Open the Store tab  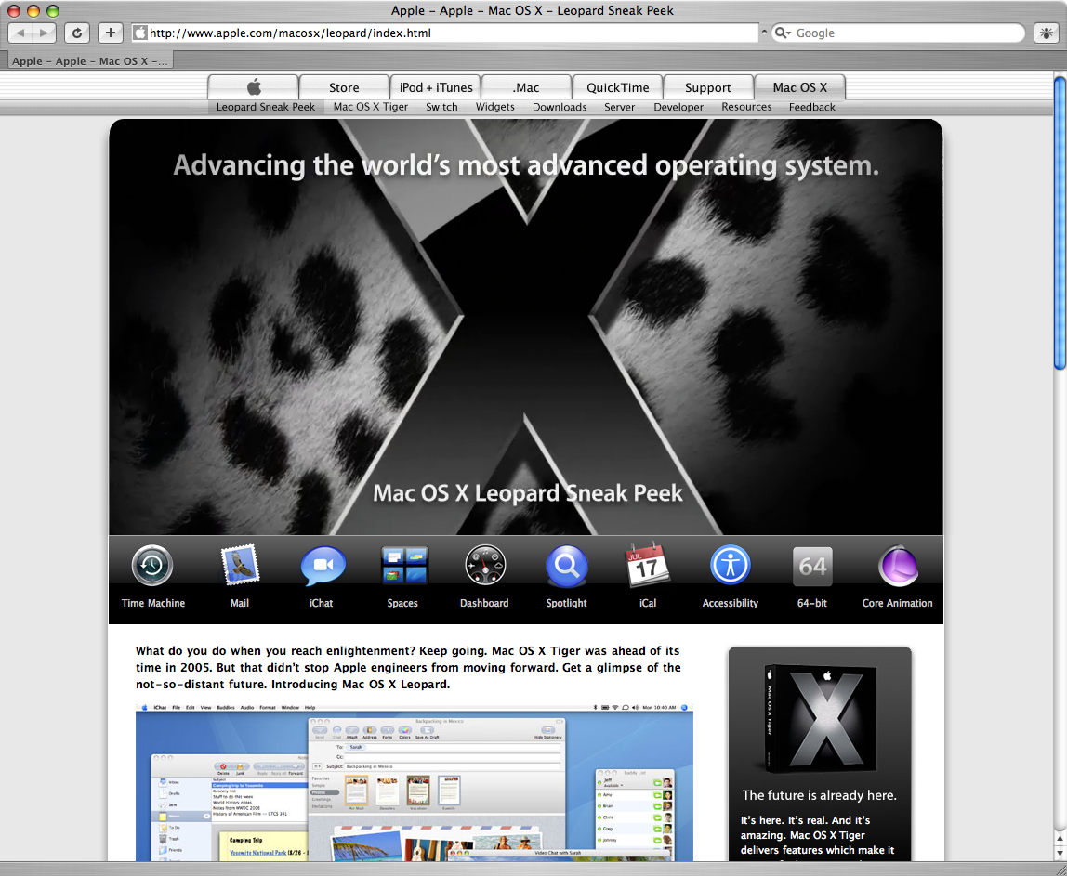point(344,87)
